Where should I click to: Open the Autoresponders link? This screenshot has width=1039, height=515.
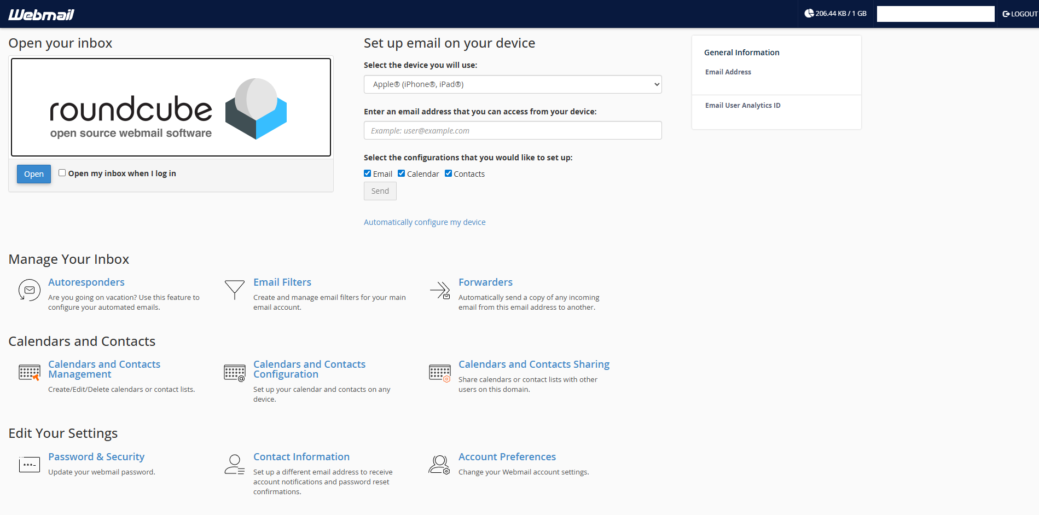[86, 282]
